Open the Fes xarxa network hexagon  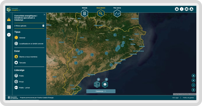pos(117,13)
